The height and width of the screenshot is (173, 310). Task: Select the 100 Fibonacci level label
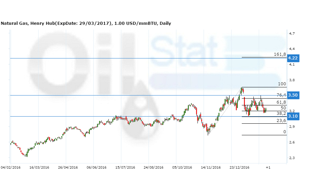282,84
